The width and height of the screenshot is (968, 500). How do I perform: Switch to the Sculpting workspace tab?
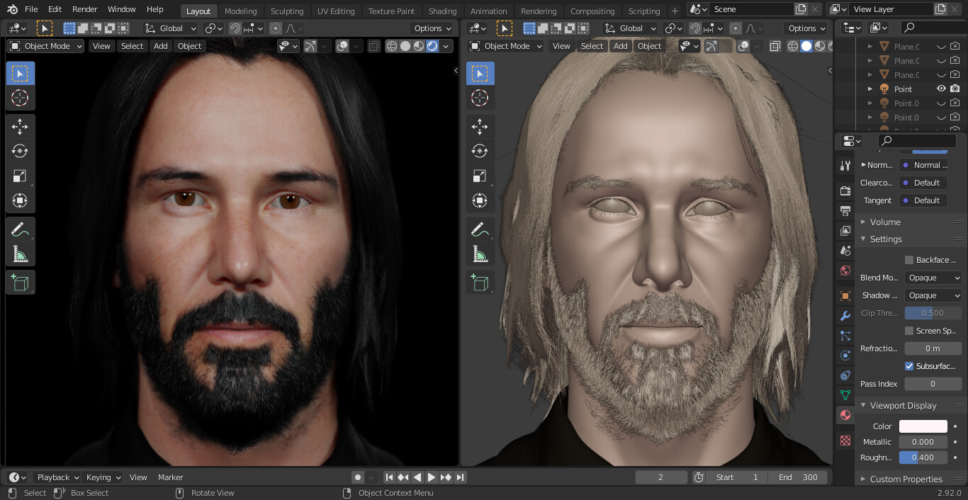click(x=286, y=11)
